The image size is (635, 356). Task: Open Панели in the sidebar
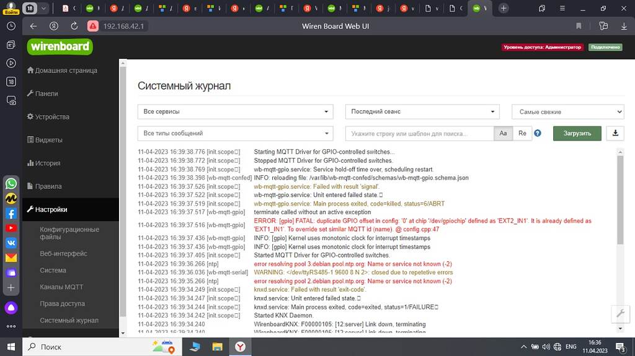(x=43, y=93)
